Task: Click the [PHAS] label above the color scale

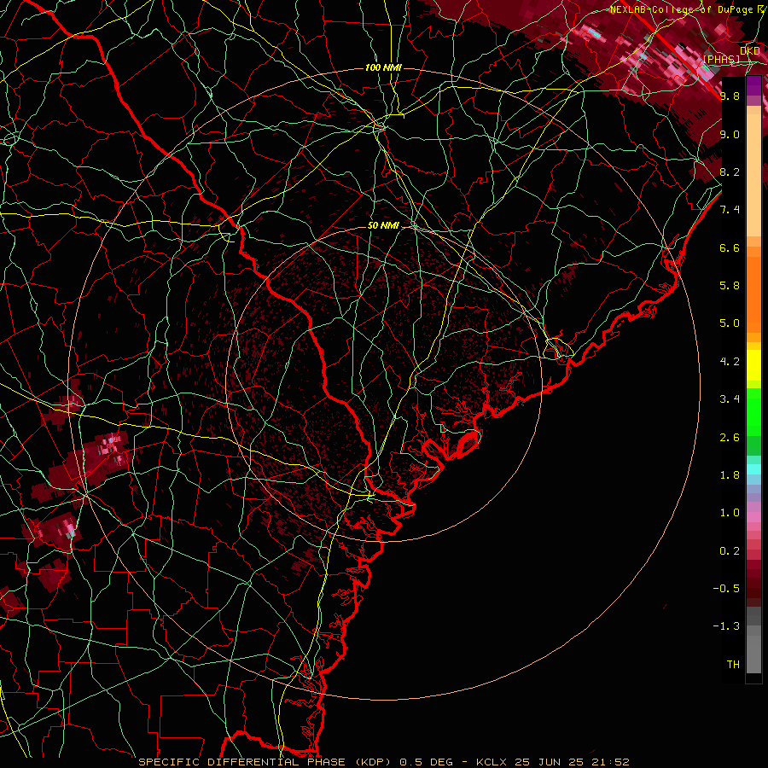Action: click(721, 59)
